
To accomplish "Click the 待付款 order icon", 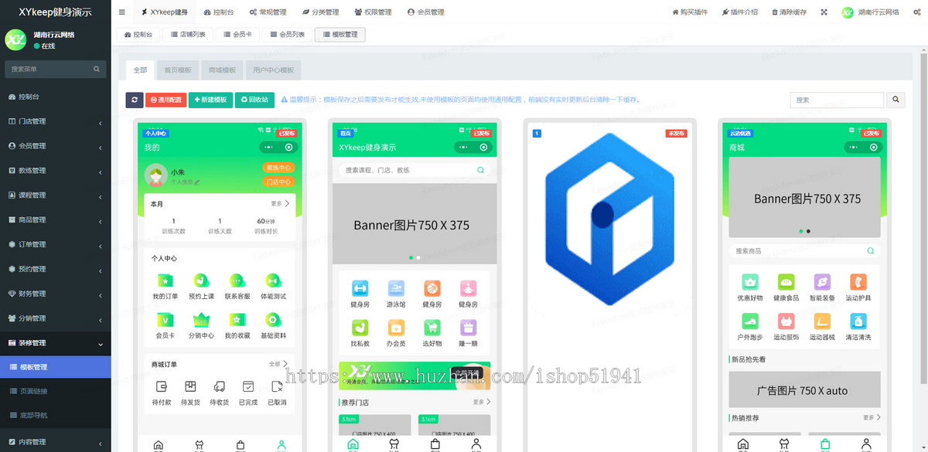I will tap(161, 386).
